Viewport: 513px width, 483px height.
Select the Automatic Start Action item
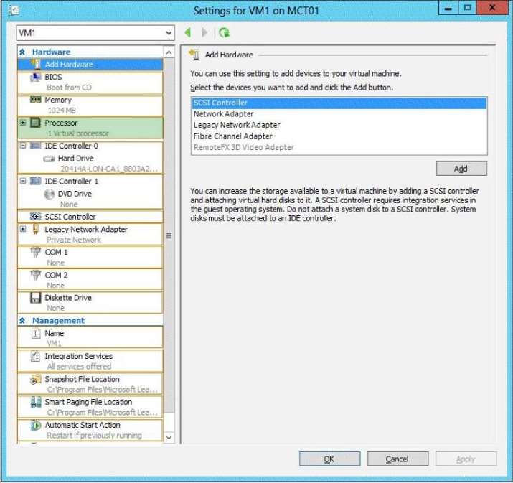(90, 430)
